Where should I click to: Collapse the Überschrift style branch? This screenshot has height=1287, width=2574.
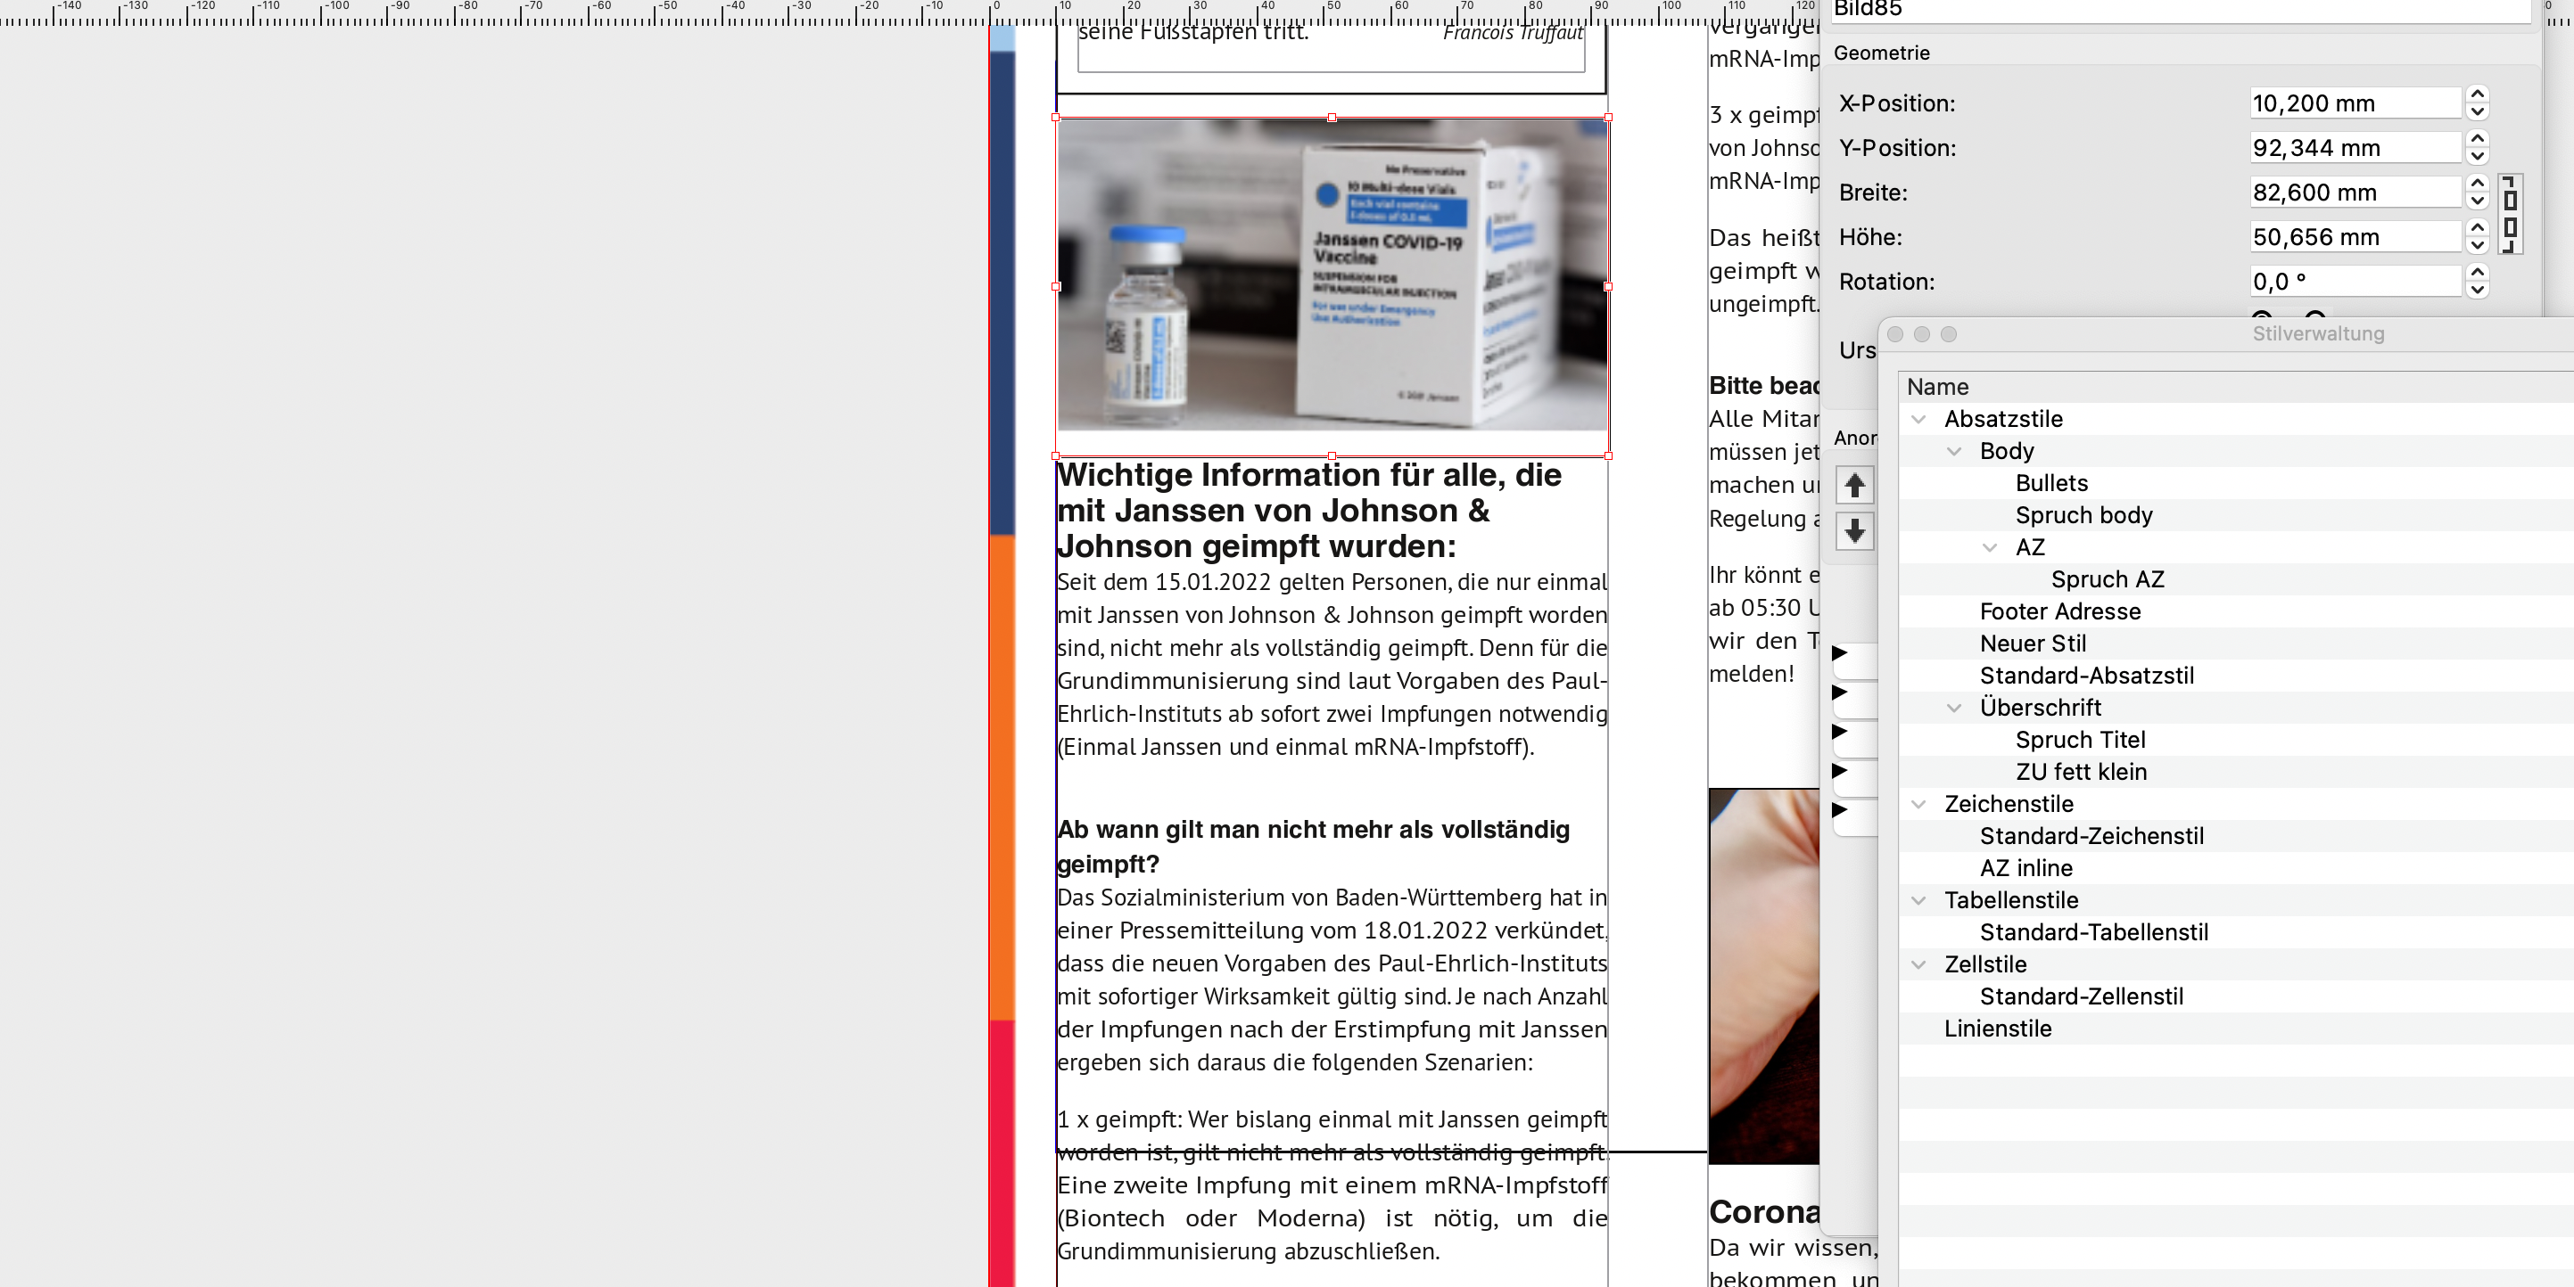coord(1954,708)
